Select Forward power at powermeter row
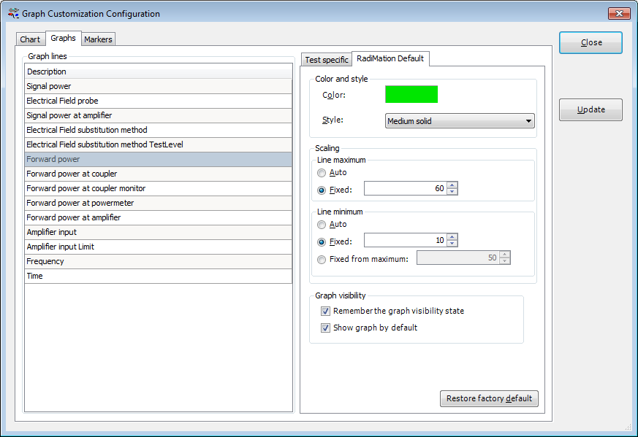The height and width of the screenshot is (437, 638). tap(159, 203)
